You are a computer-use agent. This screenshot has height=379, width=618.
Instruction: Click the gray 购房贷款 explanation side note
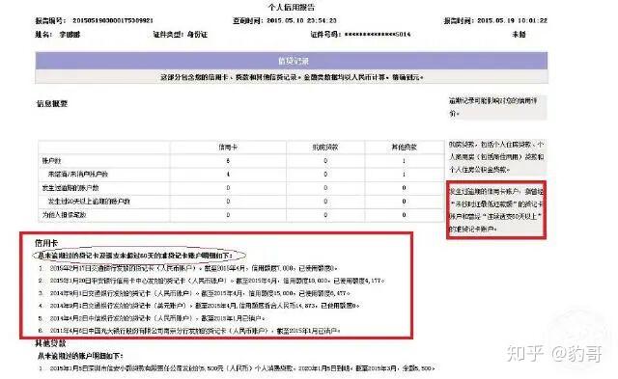click(497, 156)
